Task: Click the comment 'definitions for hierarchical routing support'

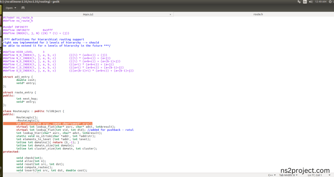Action: pyautogui.click(x=48, y=39)
